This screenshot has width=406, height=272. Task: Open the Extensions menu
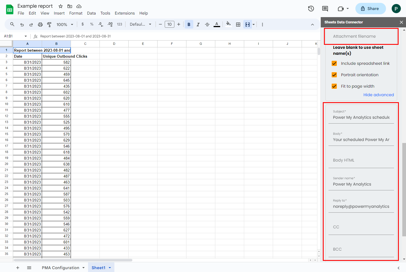coord(125,13)
